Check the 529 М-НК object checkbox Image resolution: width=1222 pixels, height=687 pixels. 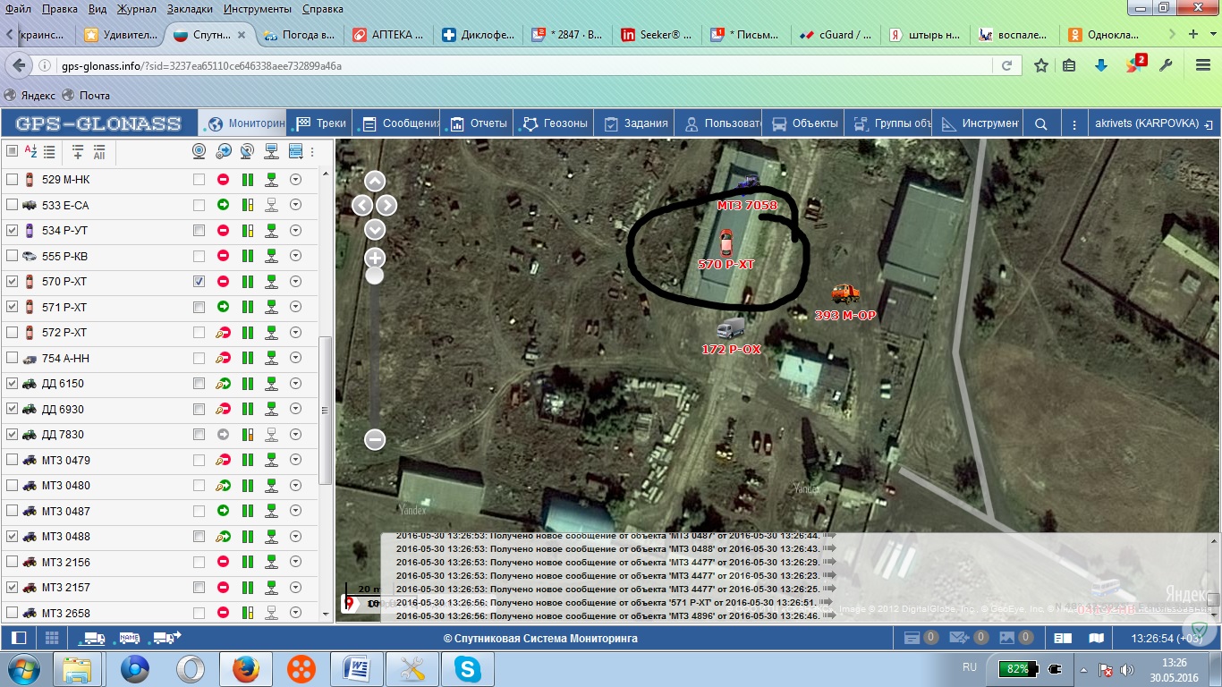point(13,180)
